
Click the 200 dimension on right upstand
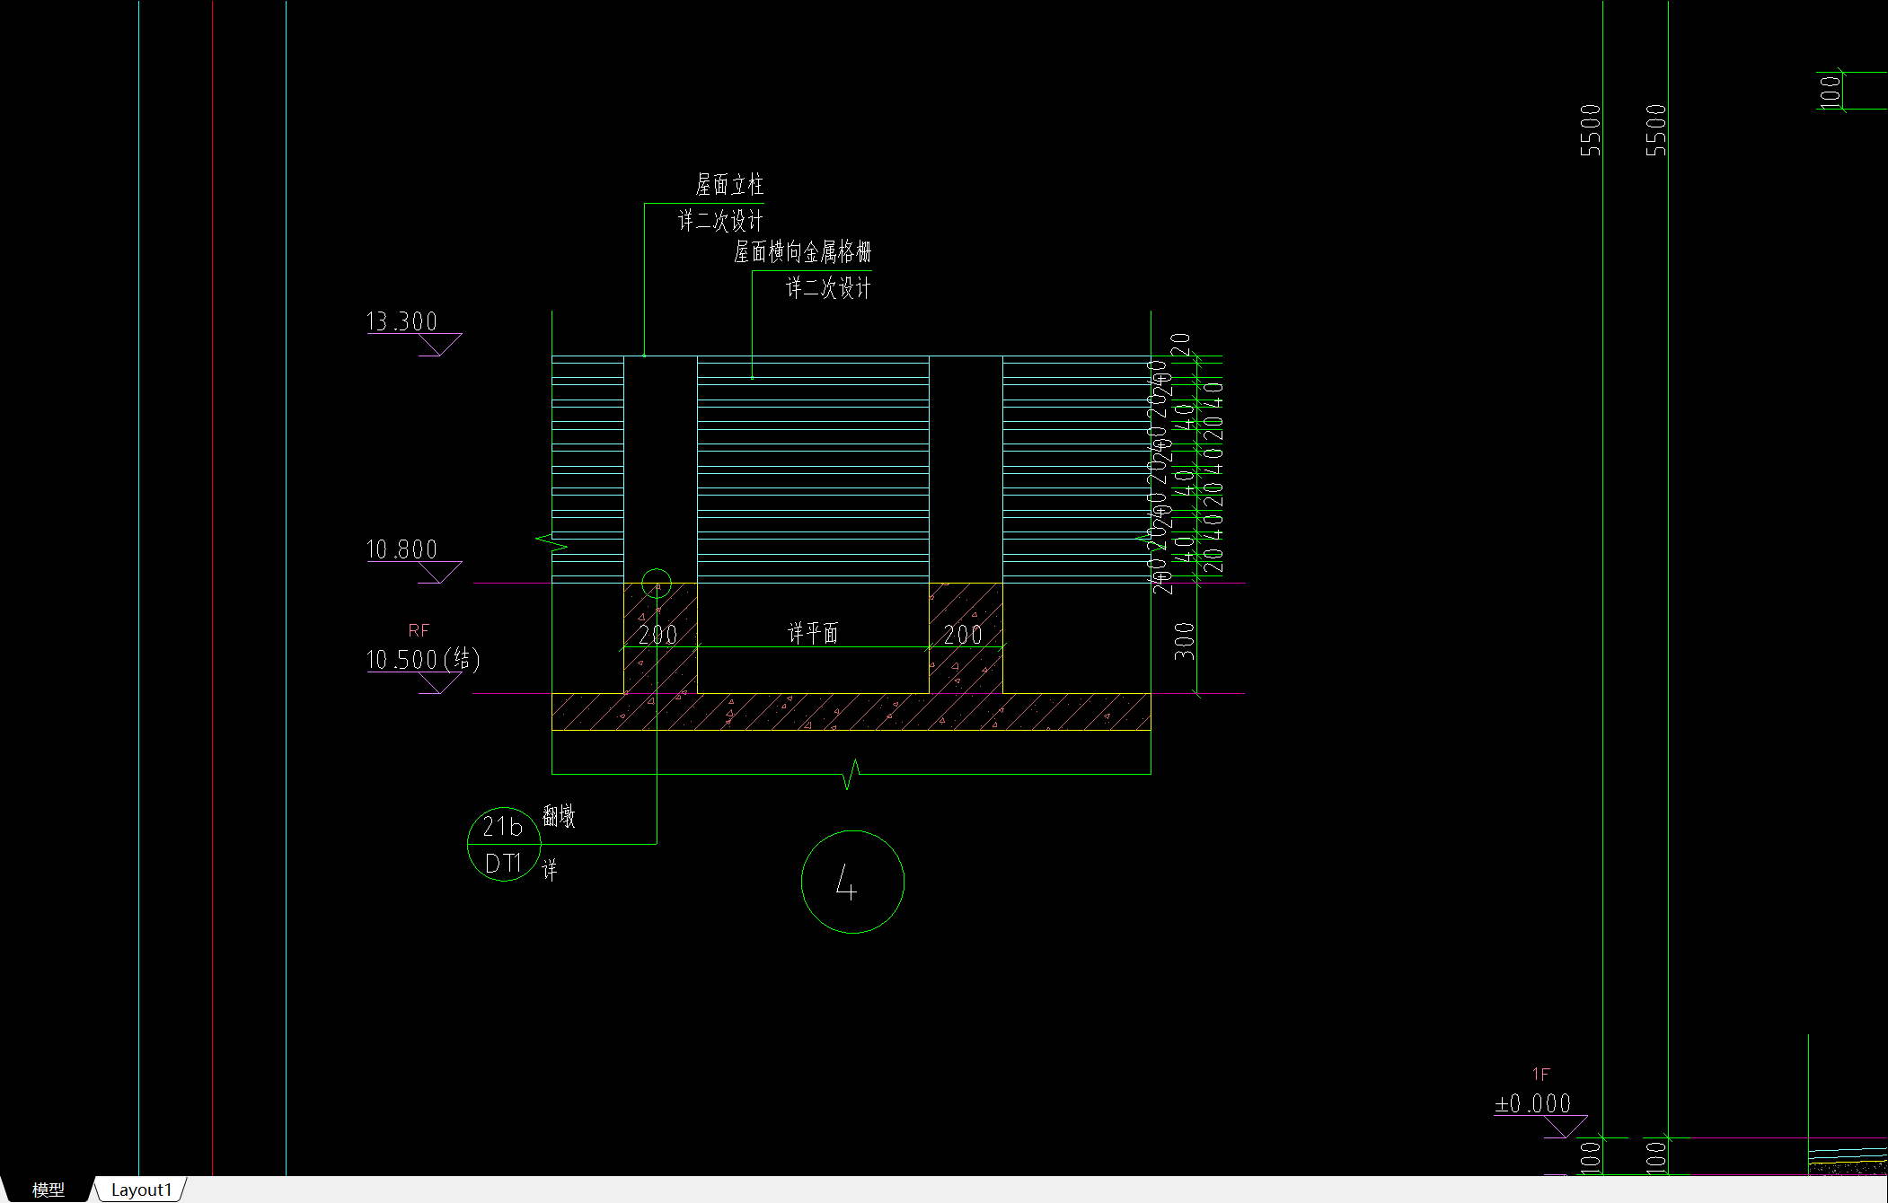(x=963, y=635)
